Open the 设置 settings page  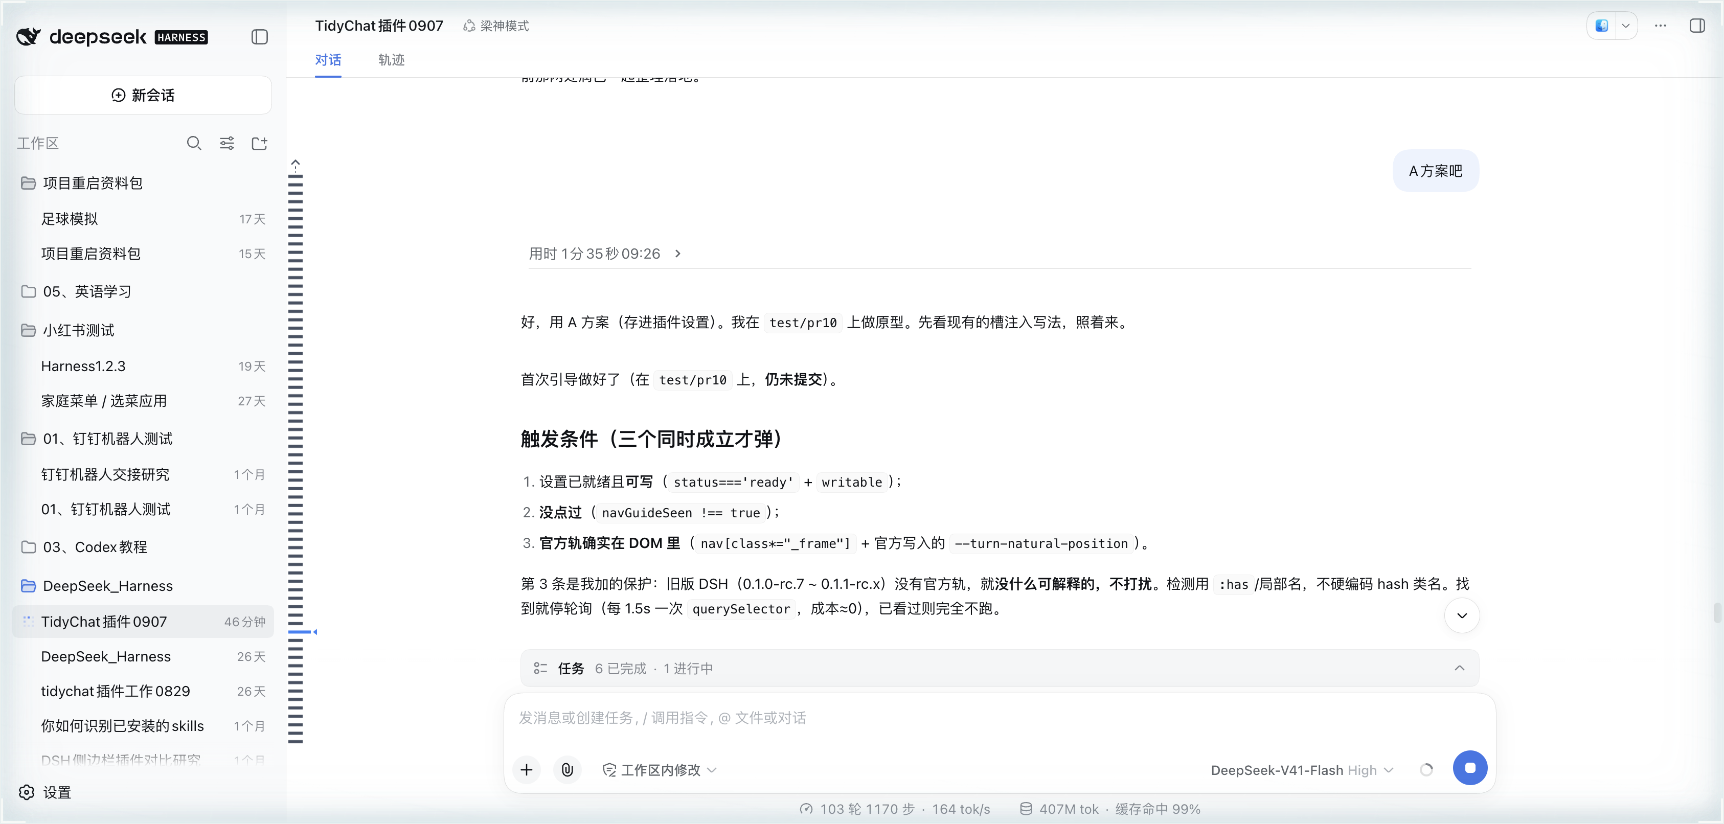click(x=46, y=792)
